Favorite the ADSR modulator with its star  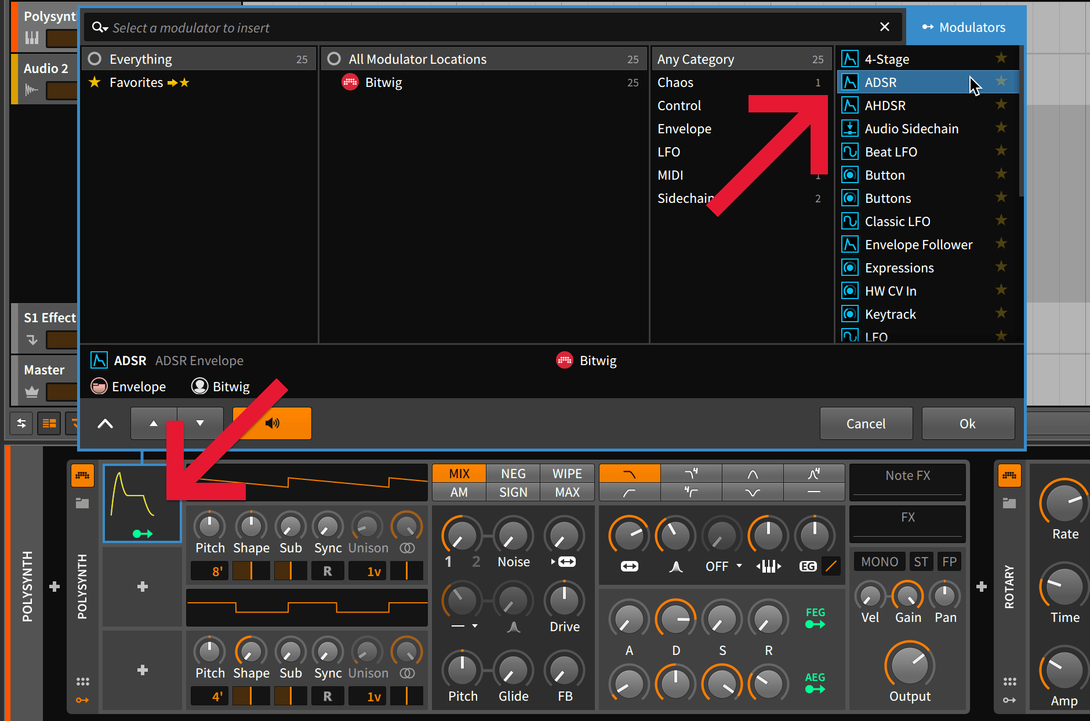coord(1001,81)
